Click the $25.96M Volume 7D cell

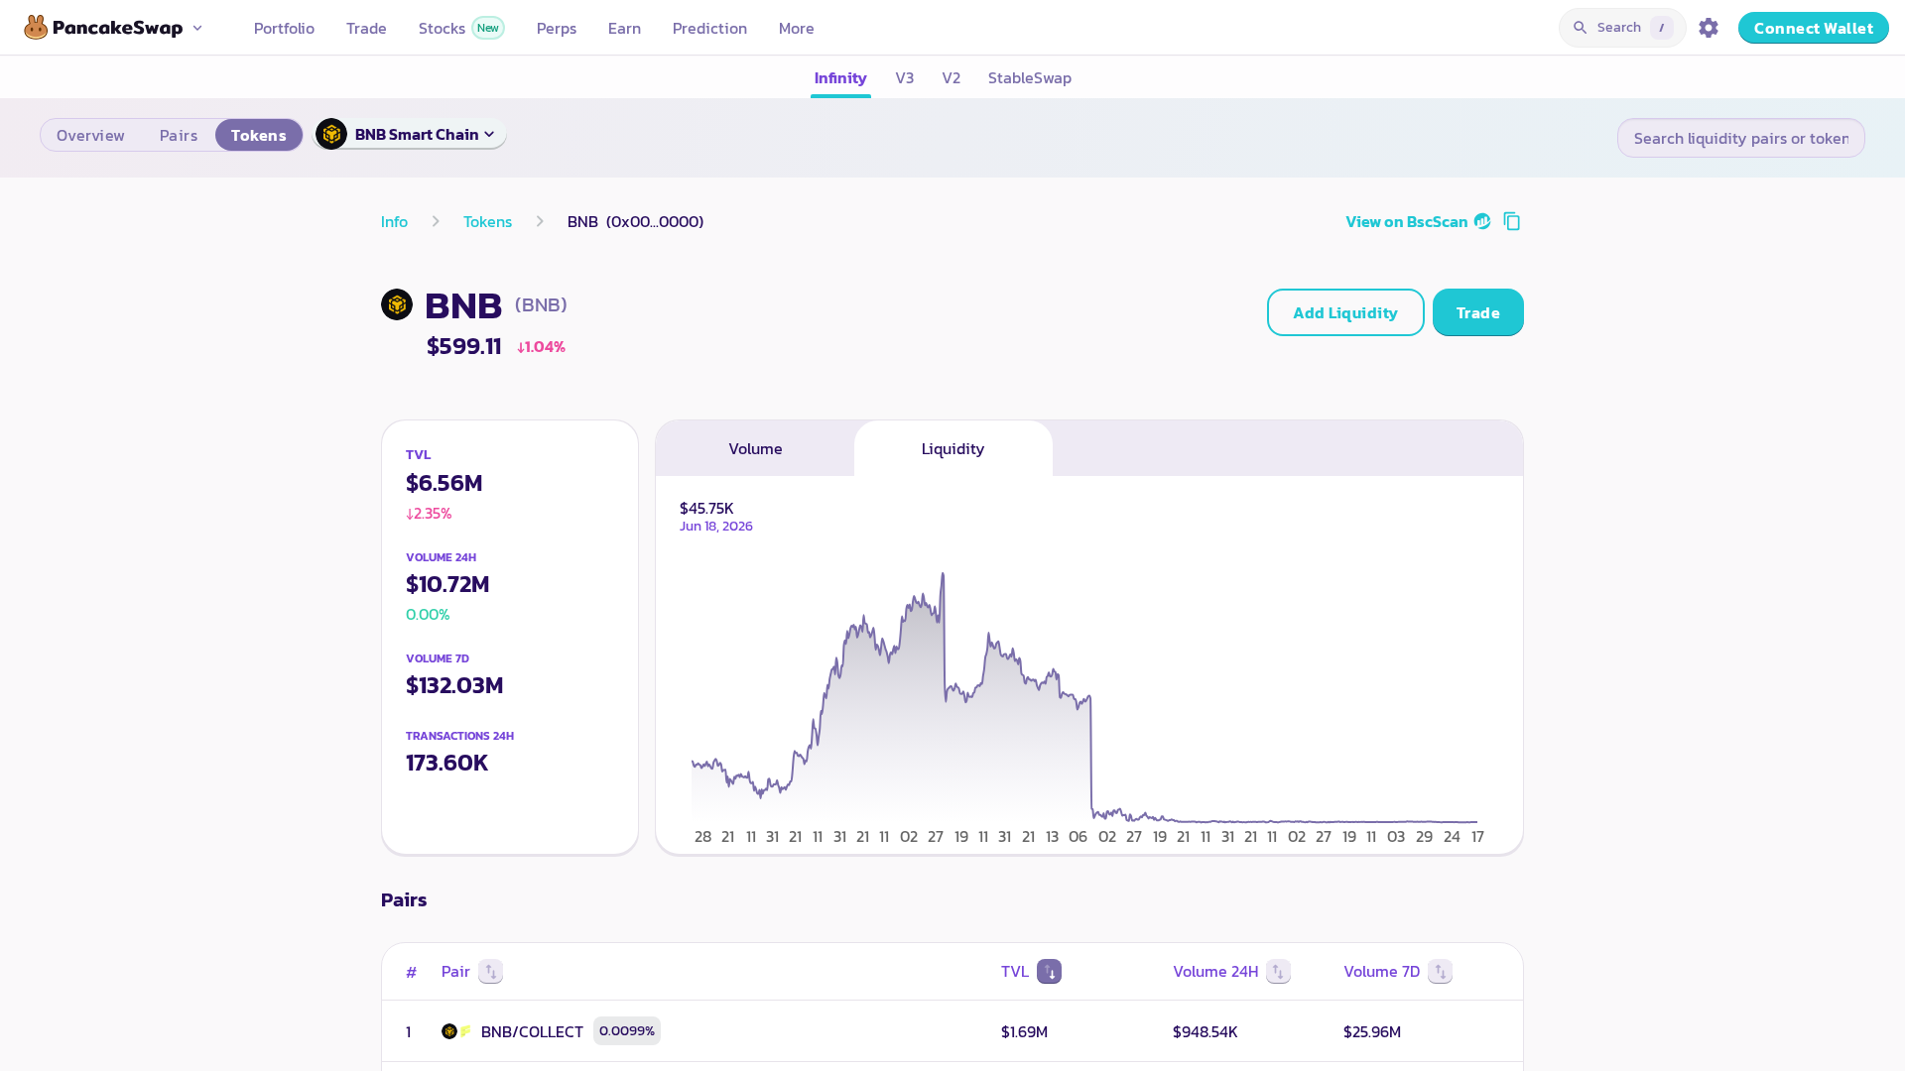point(1372,1031)
